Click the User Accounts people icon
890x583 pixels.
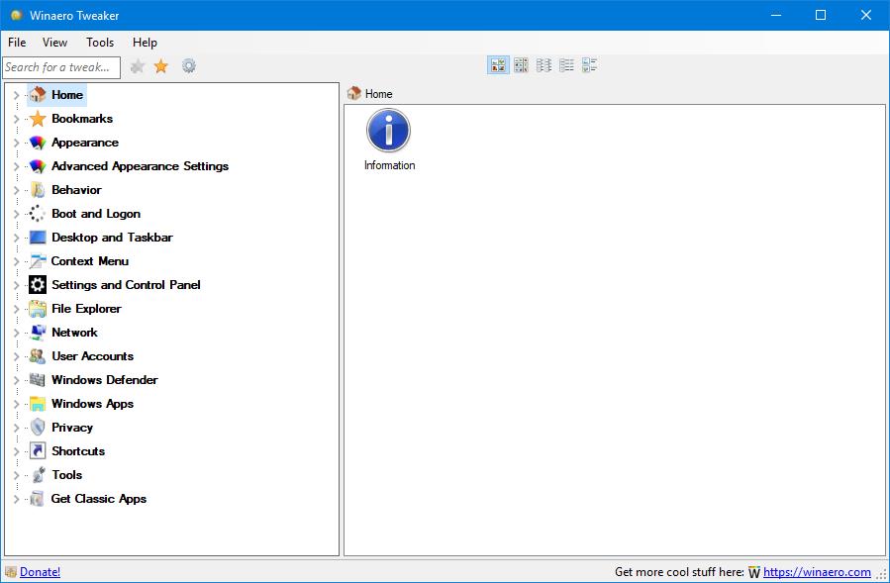38,356
